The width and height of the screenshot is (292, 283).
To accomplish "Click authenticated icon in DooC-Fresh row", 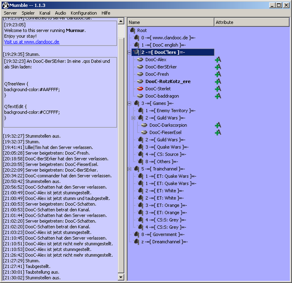I will [x=218, y=74].
